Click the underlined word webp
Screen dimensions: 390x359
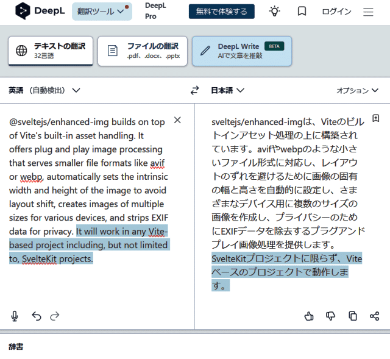(x=31, y=177)
